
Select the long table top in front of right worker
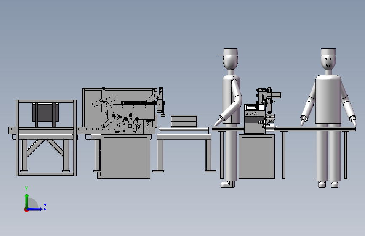pyautogui.click(x=315, y=129)
